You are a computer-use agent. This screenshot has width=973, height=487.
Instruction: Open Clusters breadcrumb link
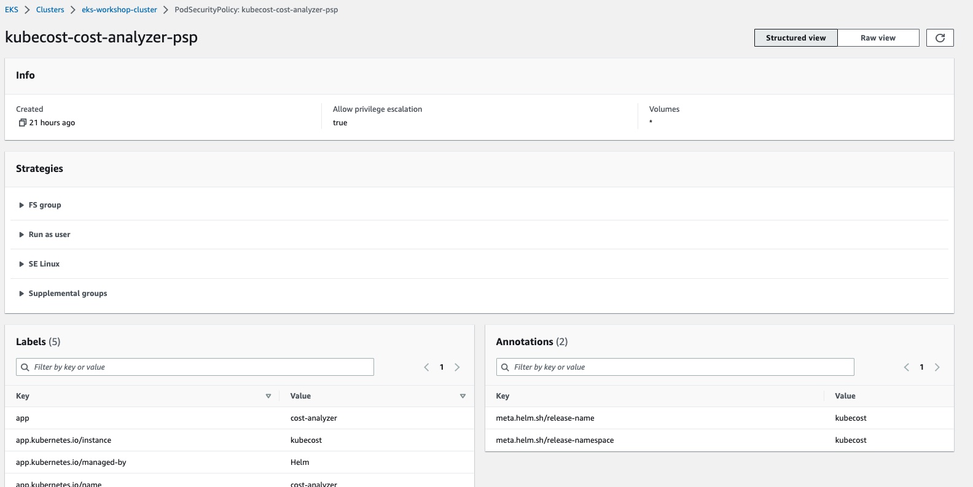[50, 10]
